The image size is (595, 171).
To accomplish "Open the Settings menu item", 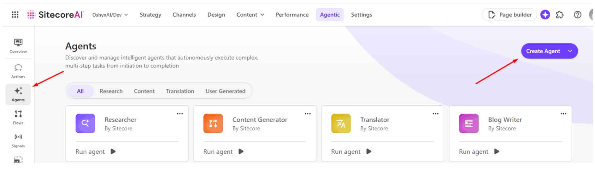I will click(362, 15).
